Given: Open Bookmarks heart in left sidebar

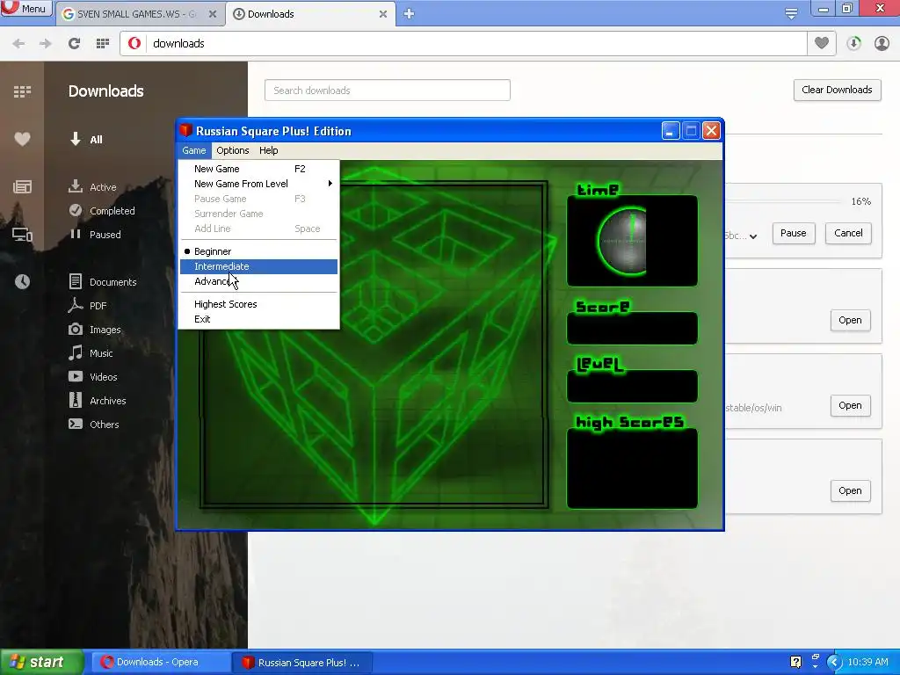Looking at the screenshot, I should [22, 139].
